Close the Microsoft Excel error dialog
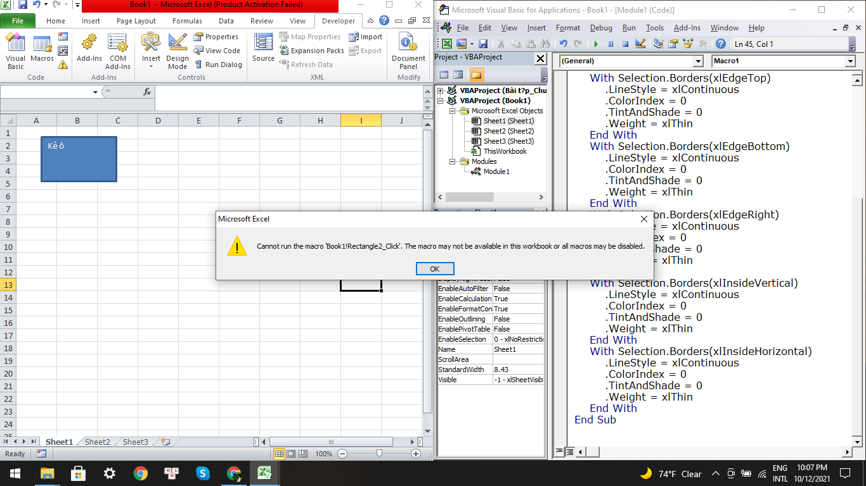Screen dimensions: 866x486 tap(643, 219)
